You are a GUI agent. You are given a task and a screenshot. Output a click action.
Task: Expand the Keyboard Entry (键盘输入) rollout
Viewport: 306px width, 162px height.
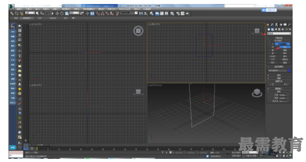pyautogui.click(x=279, y=89)
